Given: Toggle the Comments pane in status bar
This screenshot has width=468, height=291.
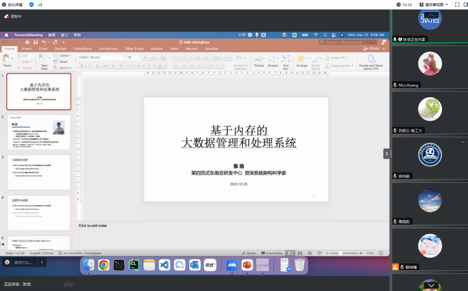Looking at the screenshot, I should [x=272, y=253].
